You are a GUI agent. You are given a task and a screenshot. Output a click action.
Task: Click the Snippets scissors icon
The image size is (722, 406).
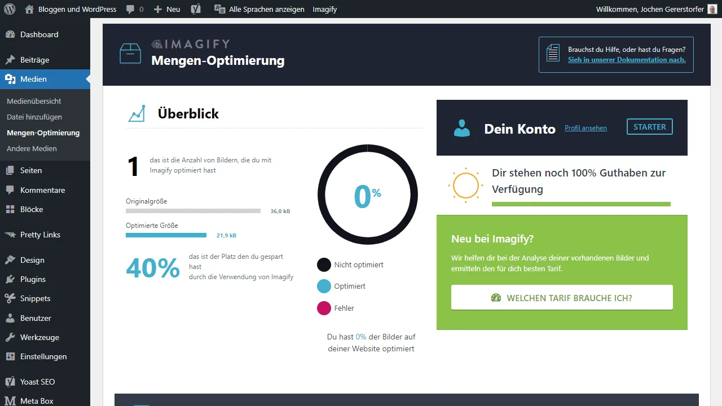10,298
